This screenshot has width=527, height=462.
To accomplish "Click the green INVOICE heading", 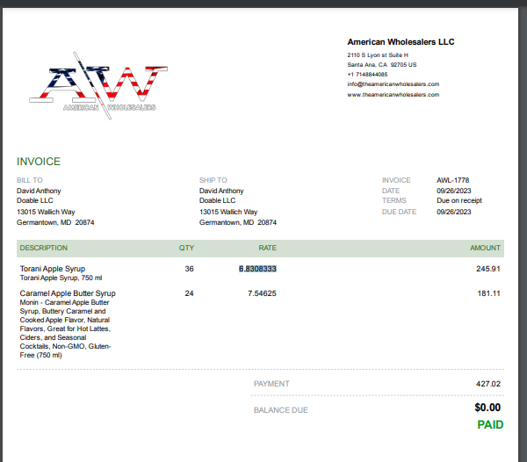I will click(x=39, y=162).
